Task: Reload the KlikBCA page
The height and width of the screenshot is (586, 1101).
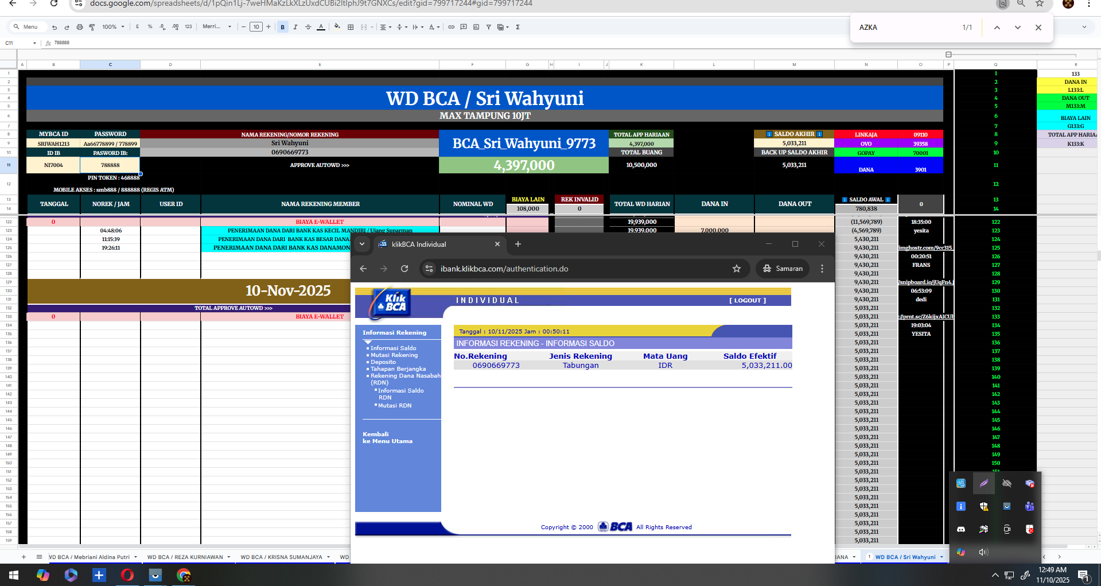Action: (x=404, y=269)
